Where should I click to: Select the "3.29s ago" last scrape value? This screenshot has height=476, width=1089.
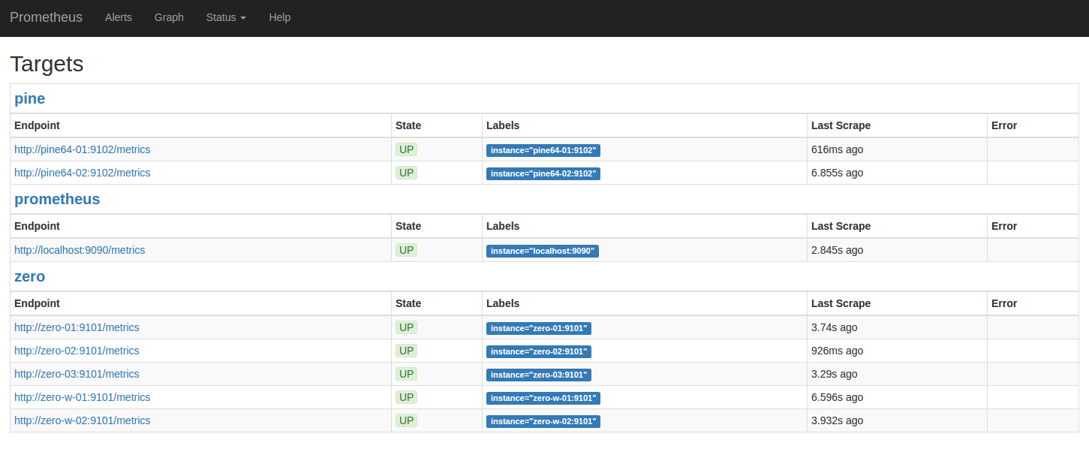click(834, 374)
